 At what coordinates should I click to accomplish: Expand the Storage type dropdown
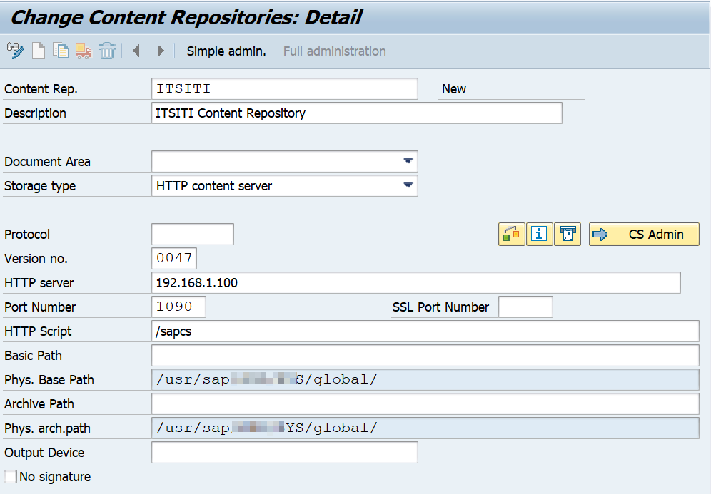408,185
